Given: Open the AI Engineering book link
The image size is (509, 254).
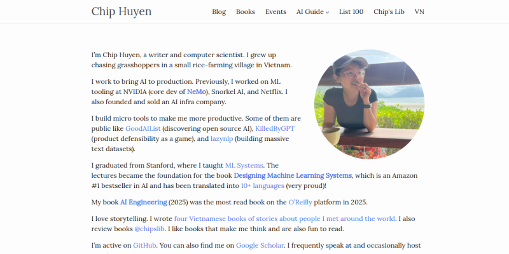Looking at the screenshot, I should tap(144, 203).
